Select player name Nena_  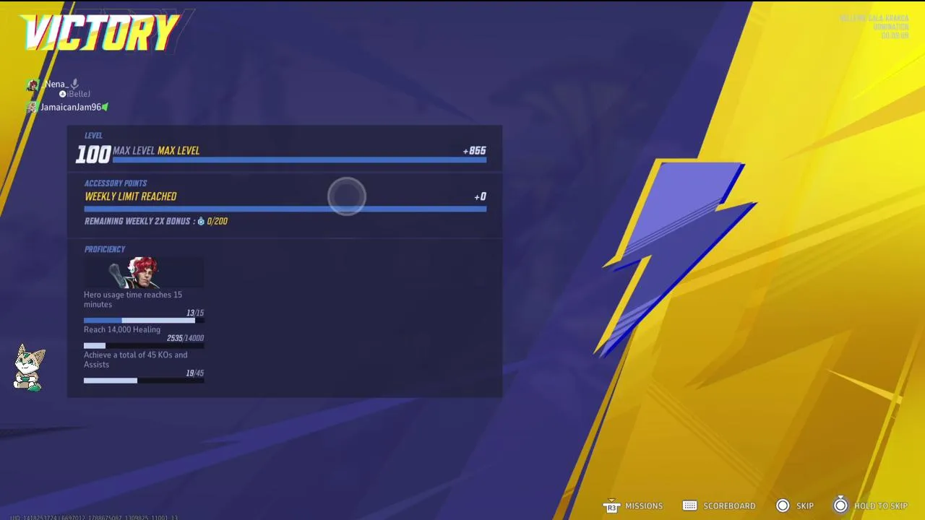(55, 84)
